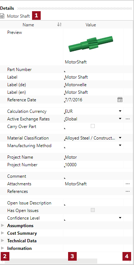Click the green MotorShaft preview thumbnail

click(x=91, y=44)
